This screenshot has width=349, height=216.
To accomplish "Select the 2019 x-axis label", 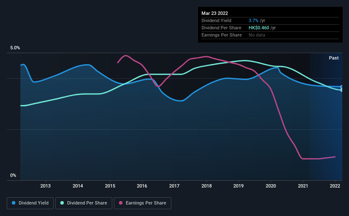I will [238, 186].
